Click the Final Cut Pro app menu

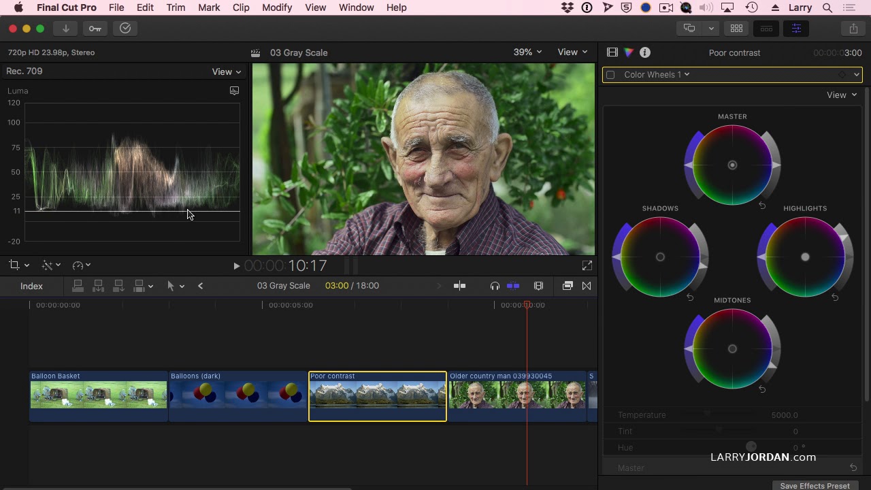point(67,7)
